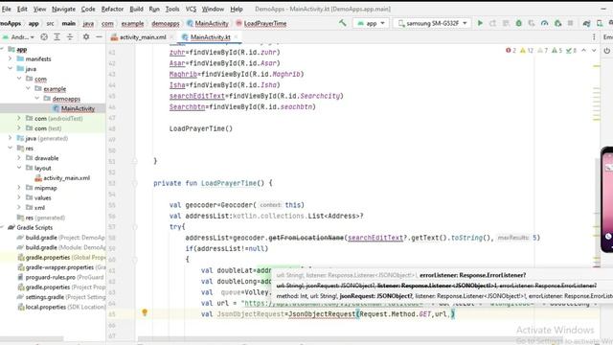Viewport: 613px width, 345px height.
Task: Click Expand All icon in Project panel
Action: [57, 36]
